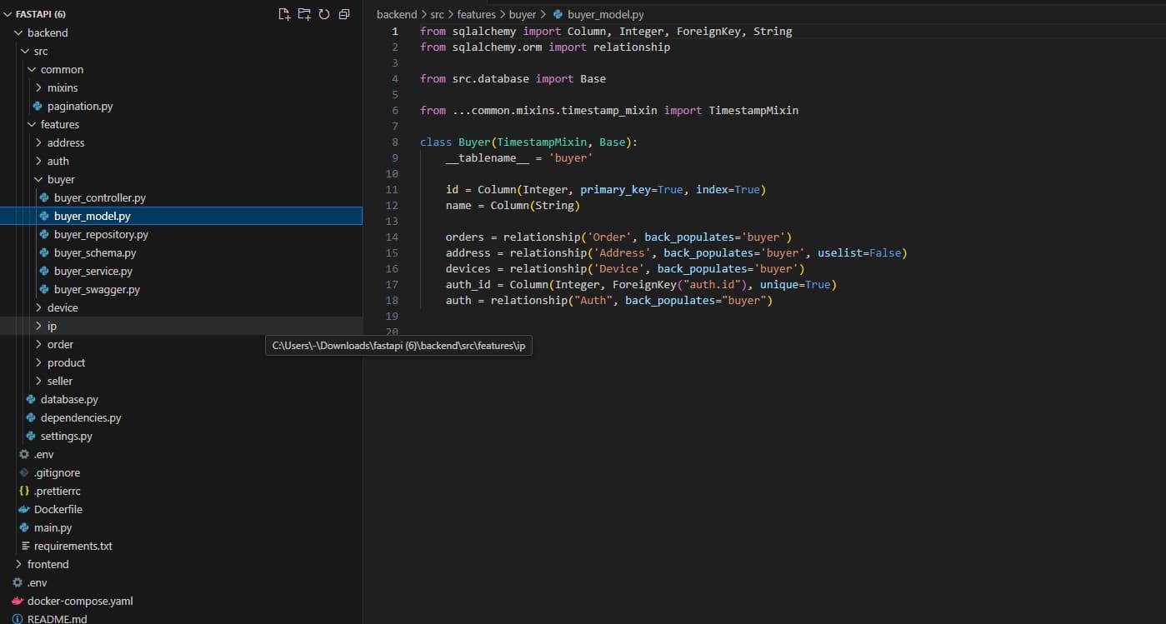Click the Python icon beside database.py

tap(31, 399)
